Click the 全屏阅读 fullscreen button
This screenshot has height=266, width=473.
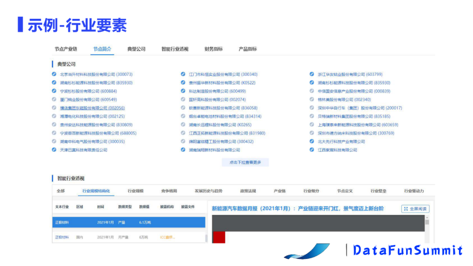(415, 209)
